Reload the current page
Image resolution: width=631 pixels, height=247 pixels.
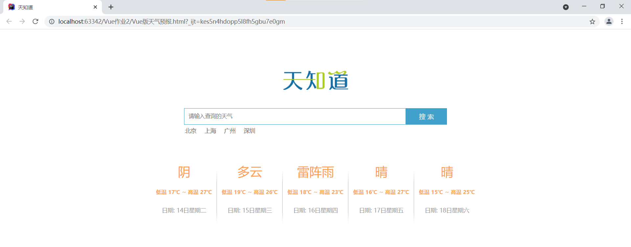pos(35,21)
